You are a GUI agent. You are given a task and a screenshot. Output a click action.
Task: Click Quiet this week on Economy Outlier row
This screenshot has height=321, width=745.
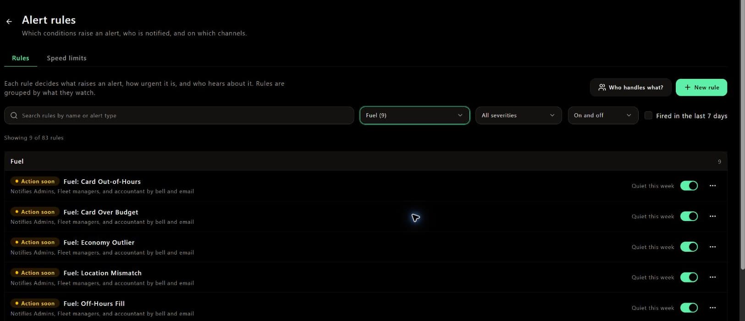pyautogui.click(x=653, y=247)
